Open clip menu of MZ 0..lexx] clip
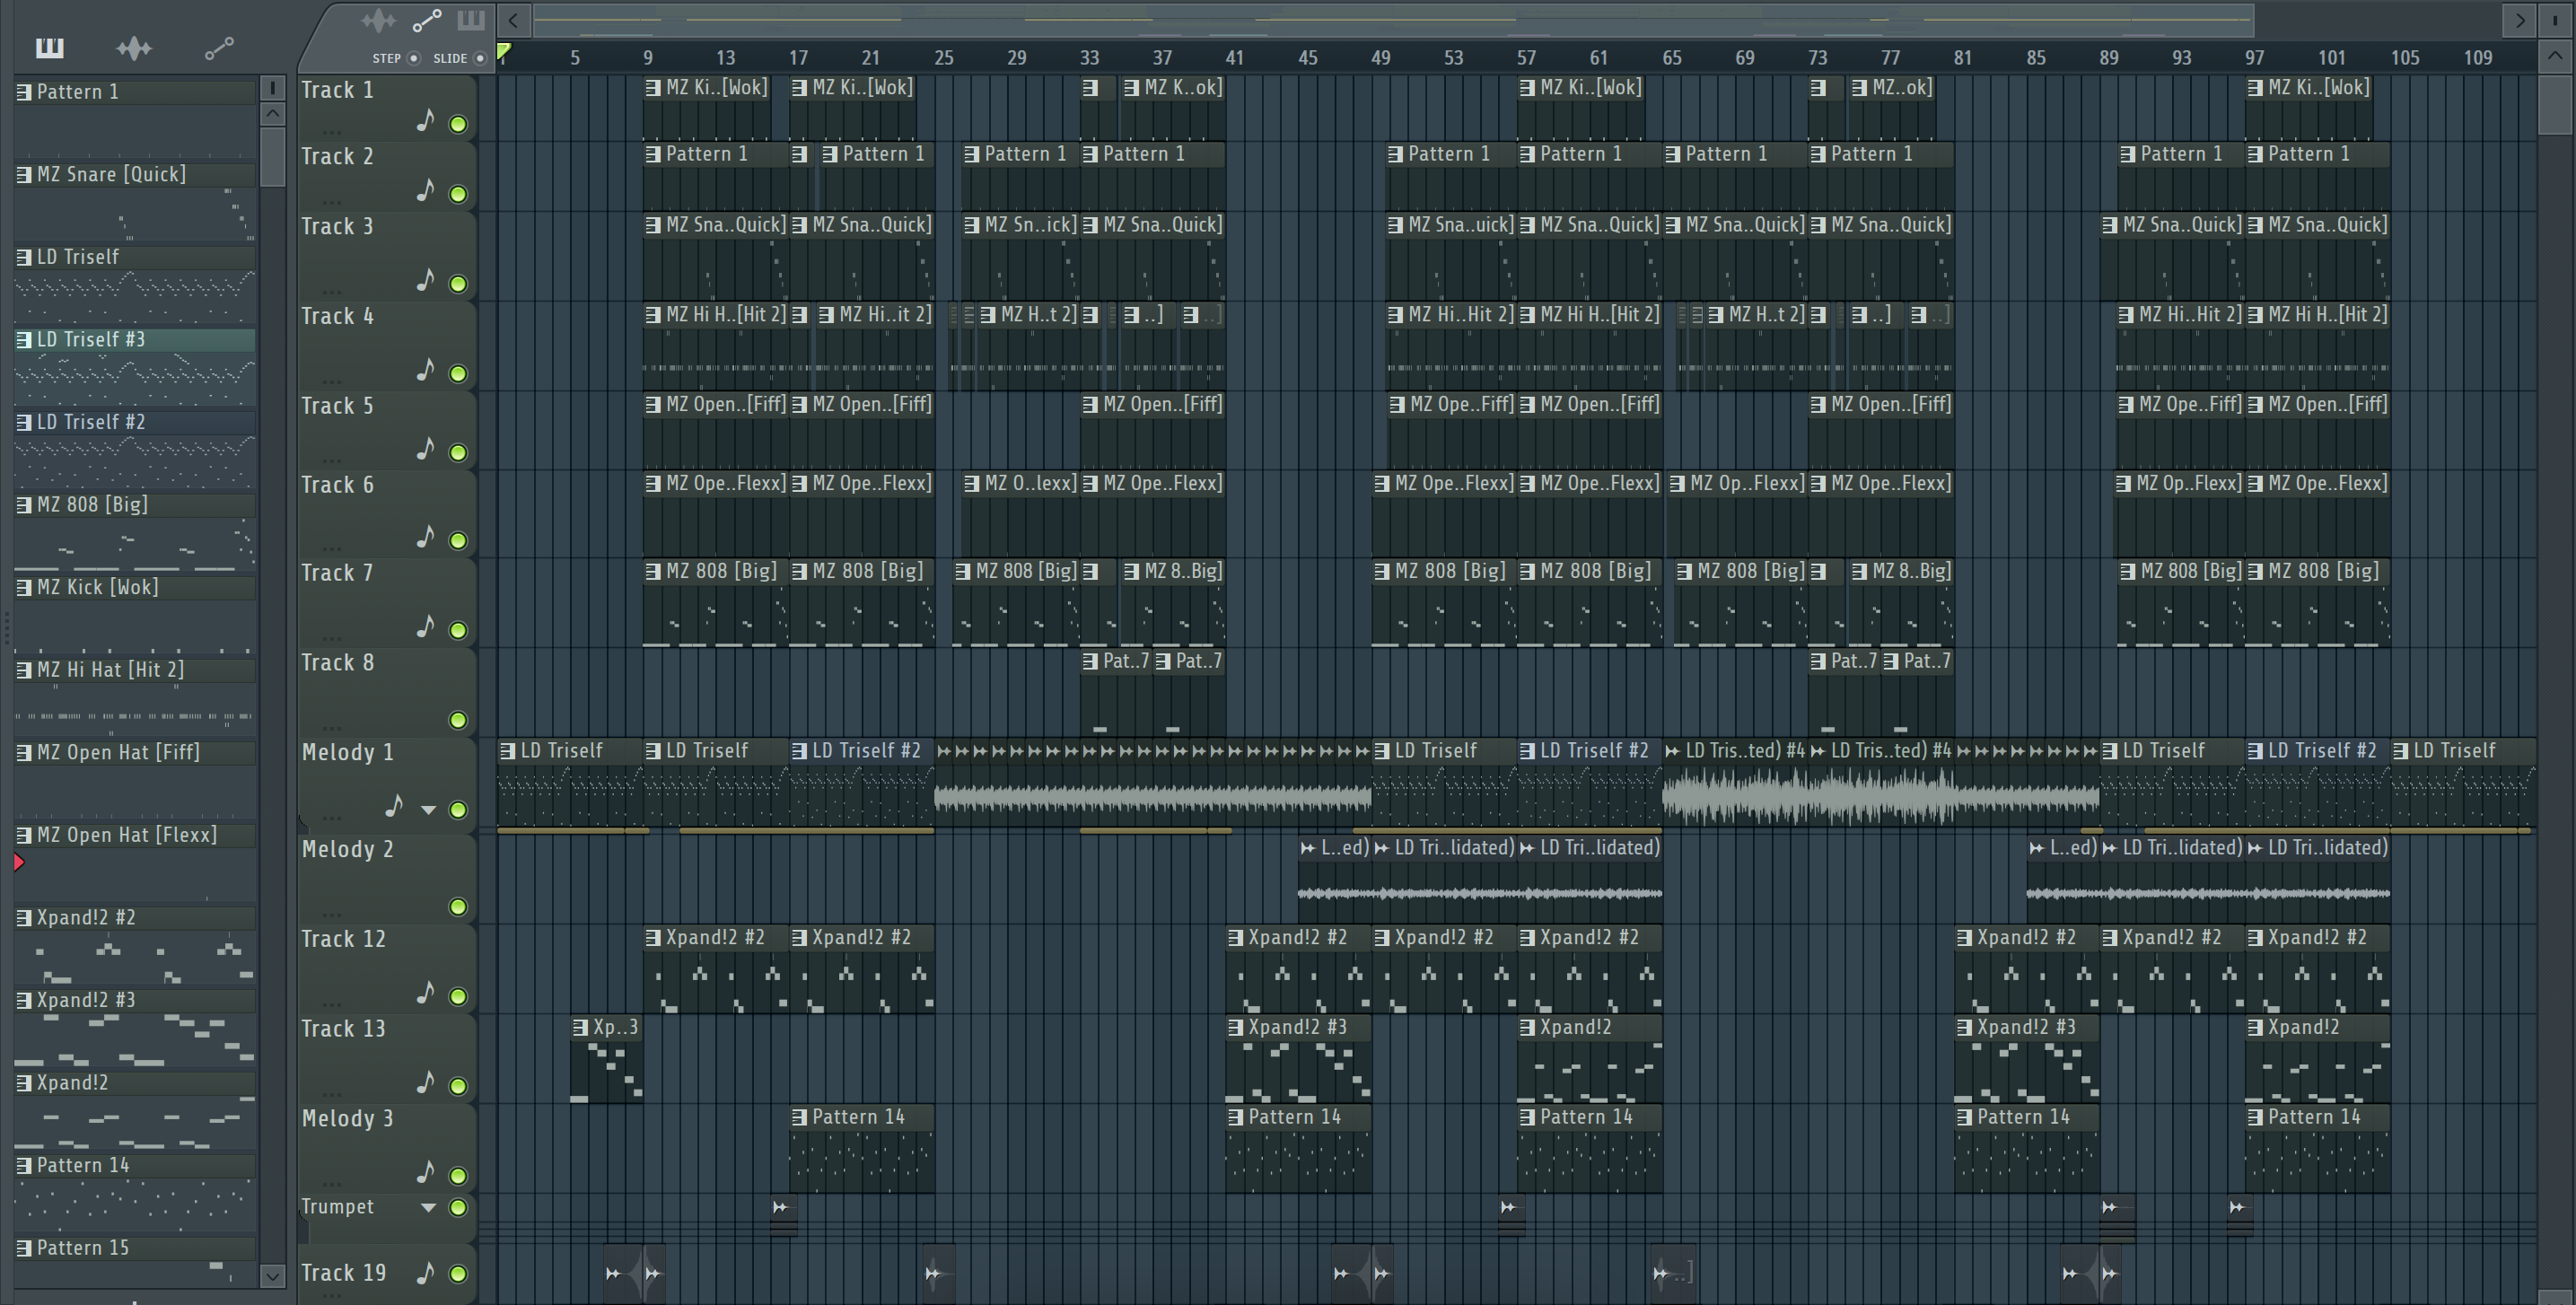 971,484
